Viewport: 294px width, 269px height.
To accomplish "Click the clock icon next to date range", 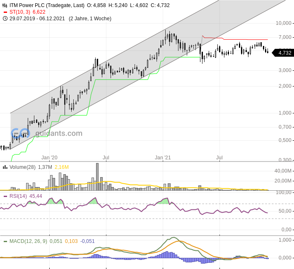I will pos(5,19).
